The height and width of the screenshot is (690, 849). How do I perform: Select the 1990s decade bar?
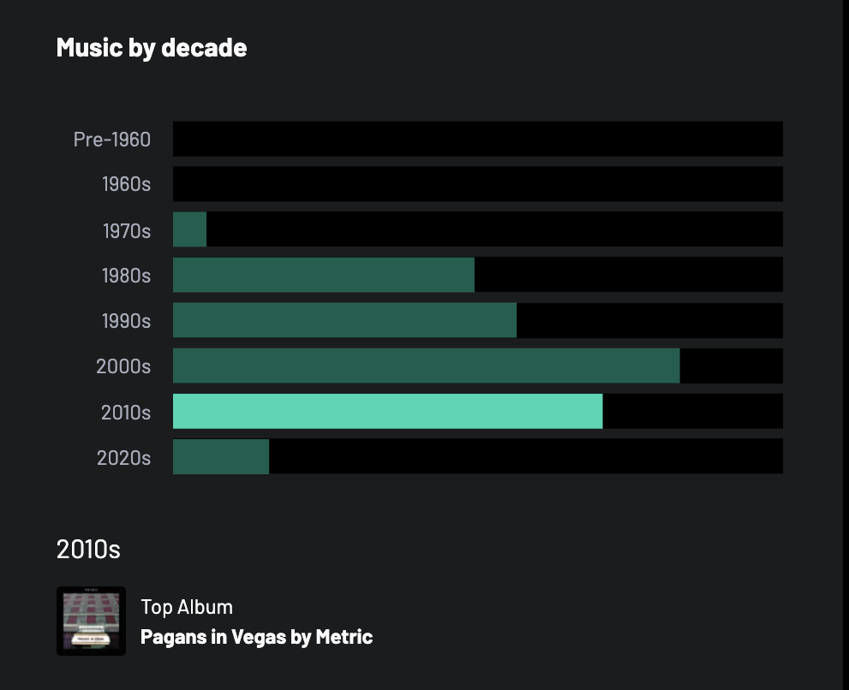coord(344,320)
